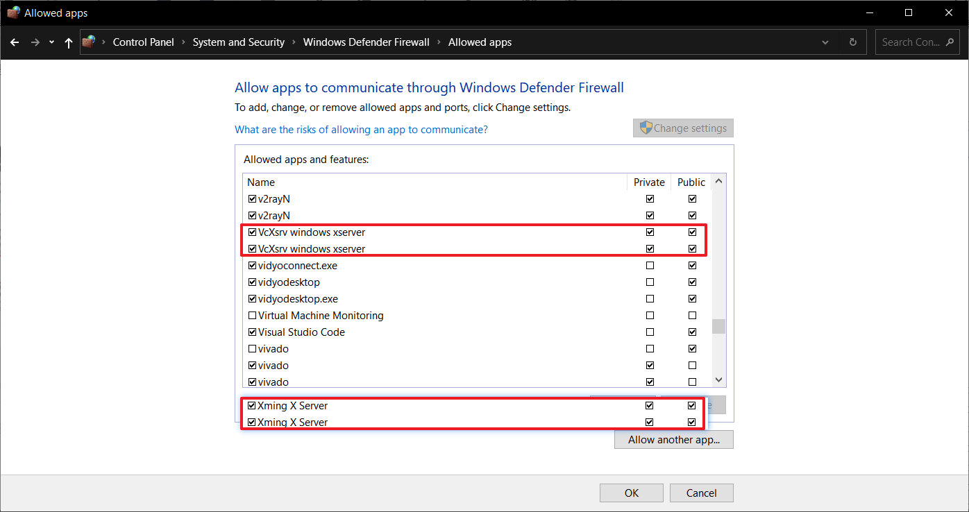Screen dimensions: 969x512
Task: Open the address bar dropdown chevron
Action: (825, 42)
